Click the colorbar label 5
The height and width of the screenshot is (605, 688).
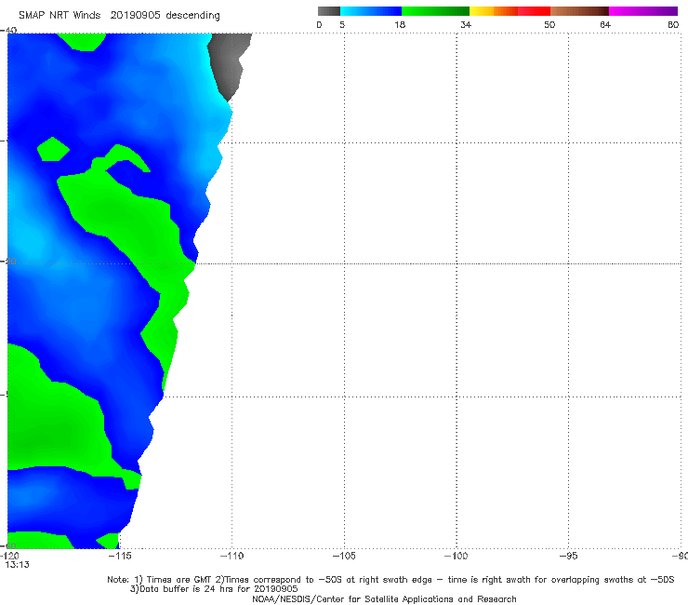[x=342, y=25]
